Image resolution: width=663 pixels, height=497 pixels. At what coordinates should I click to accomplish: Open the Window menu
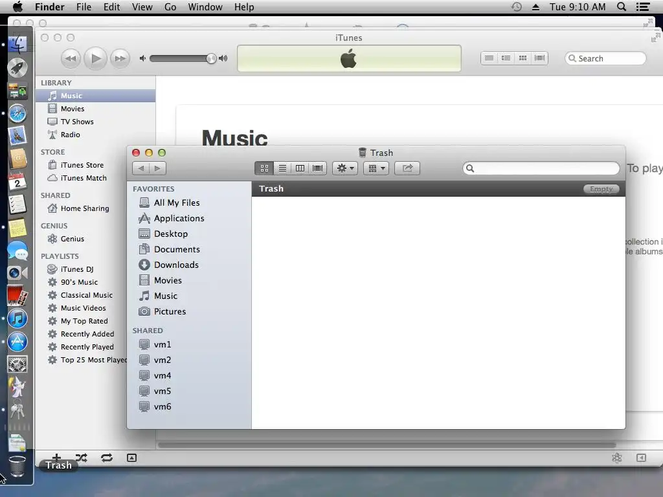(x=205, y=6)
